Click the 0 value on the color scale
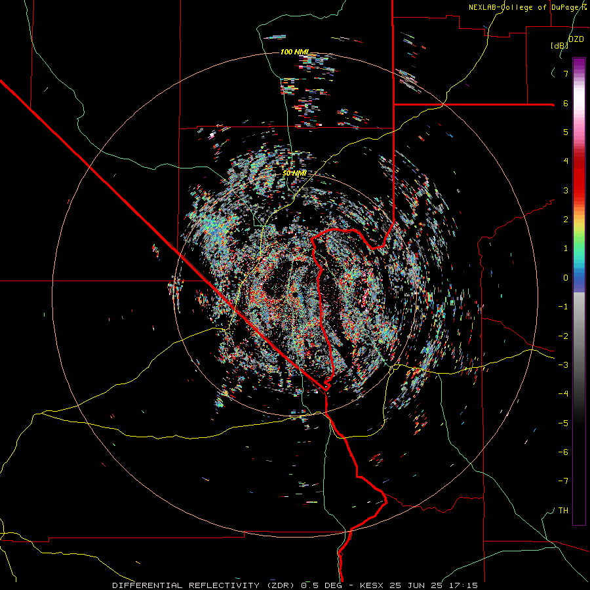The width and height of the screenshot is (590, 590). (x=566, y=278)
